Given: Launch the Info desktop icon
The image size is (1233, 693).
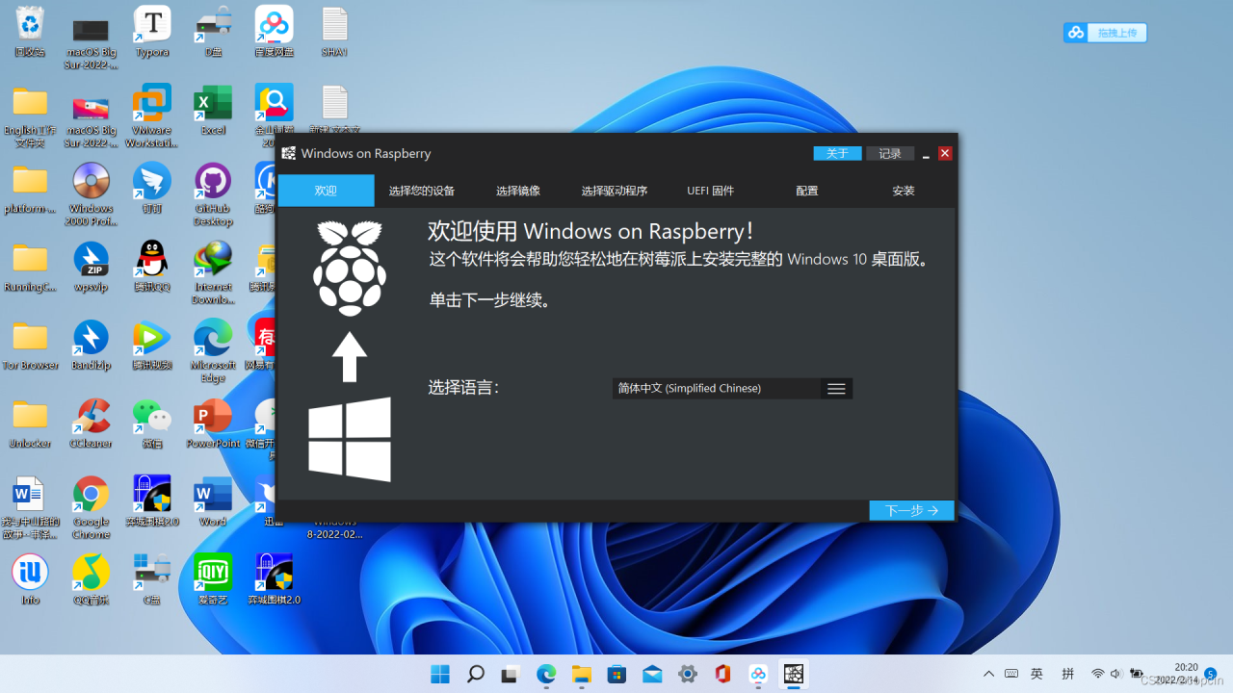Looking at the screenshot, I should coord(30,579).
